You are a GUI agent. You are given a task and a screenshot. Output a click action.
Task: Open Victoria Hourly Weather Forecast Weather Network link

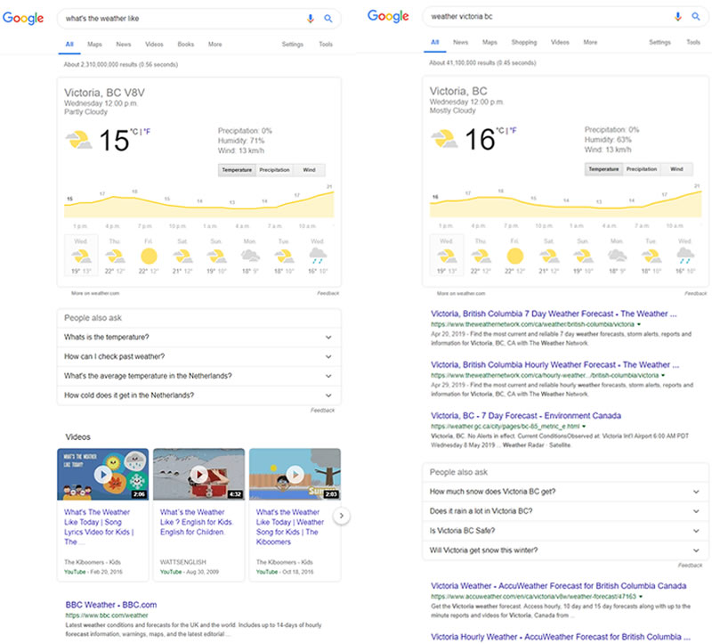click(x=554, y=364)
